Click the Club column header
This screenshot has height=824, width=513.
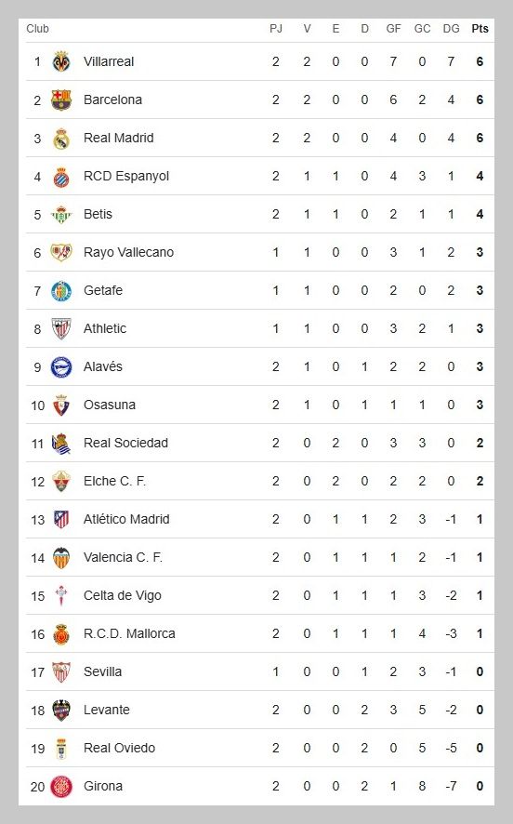point(37,29)
